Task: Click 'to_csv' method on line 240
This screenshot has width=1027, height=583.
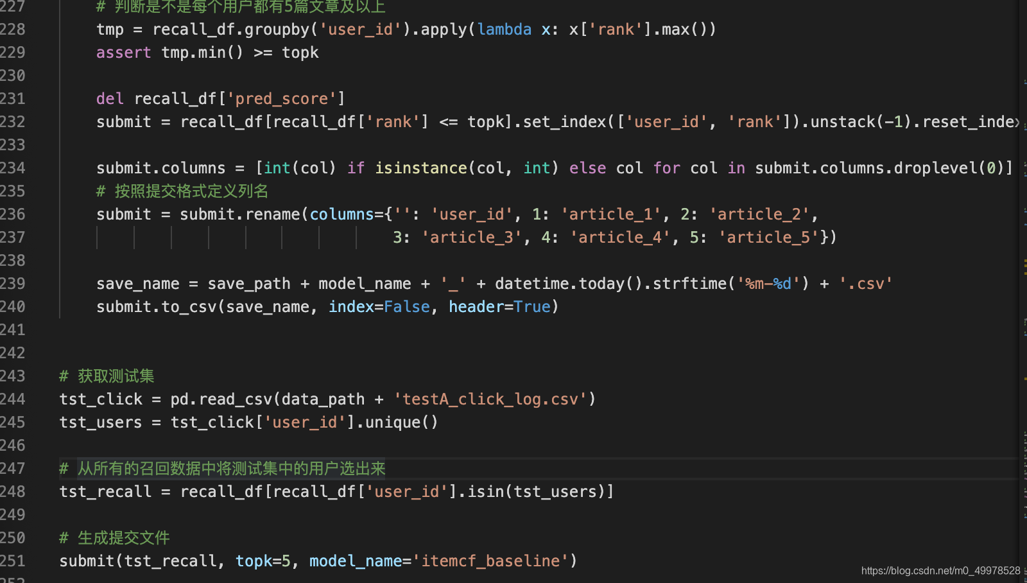Action: 189,307
